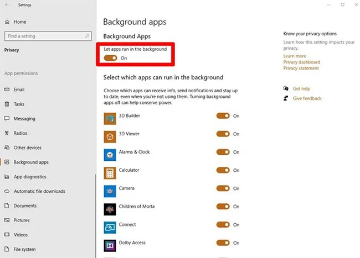Click the Get help link

301,88
